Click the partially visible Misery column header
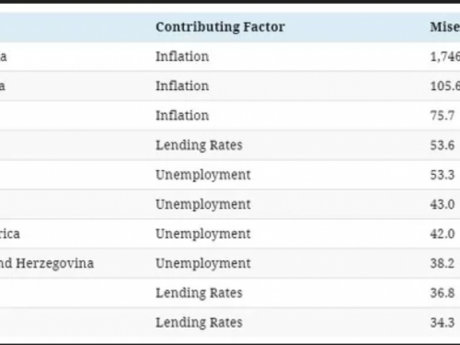The image size is (460, 345). (445, 27)
